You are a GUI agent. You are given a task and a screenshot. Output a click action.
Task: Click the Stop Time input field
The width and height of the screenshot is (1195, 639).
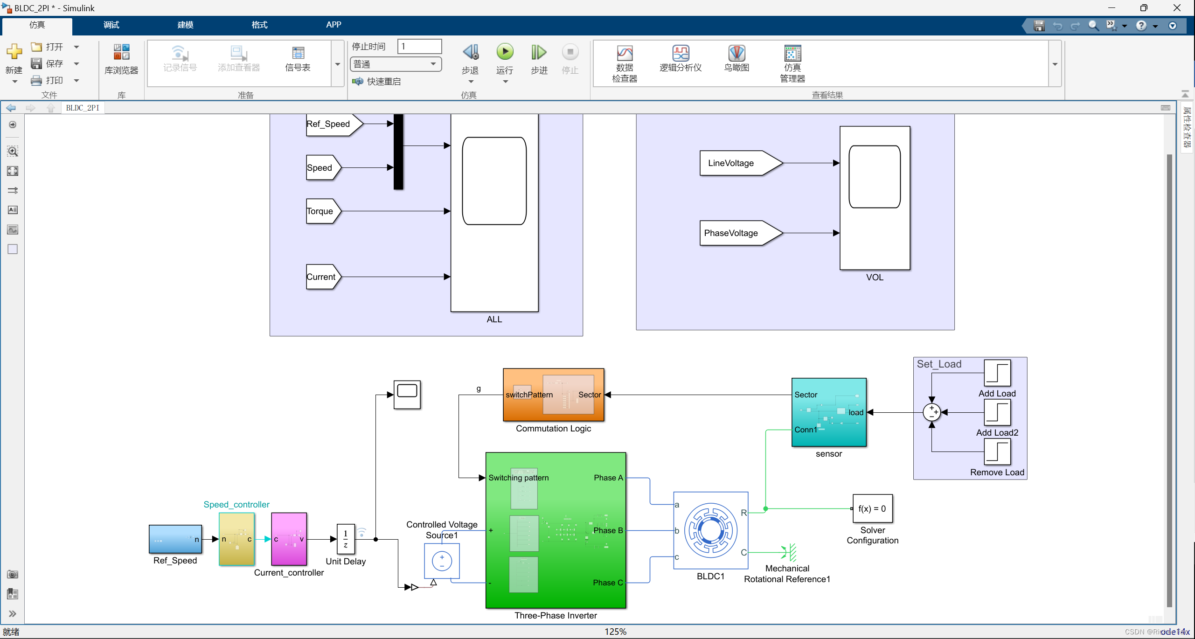pyautogui.click(x=419, y=46)
